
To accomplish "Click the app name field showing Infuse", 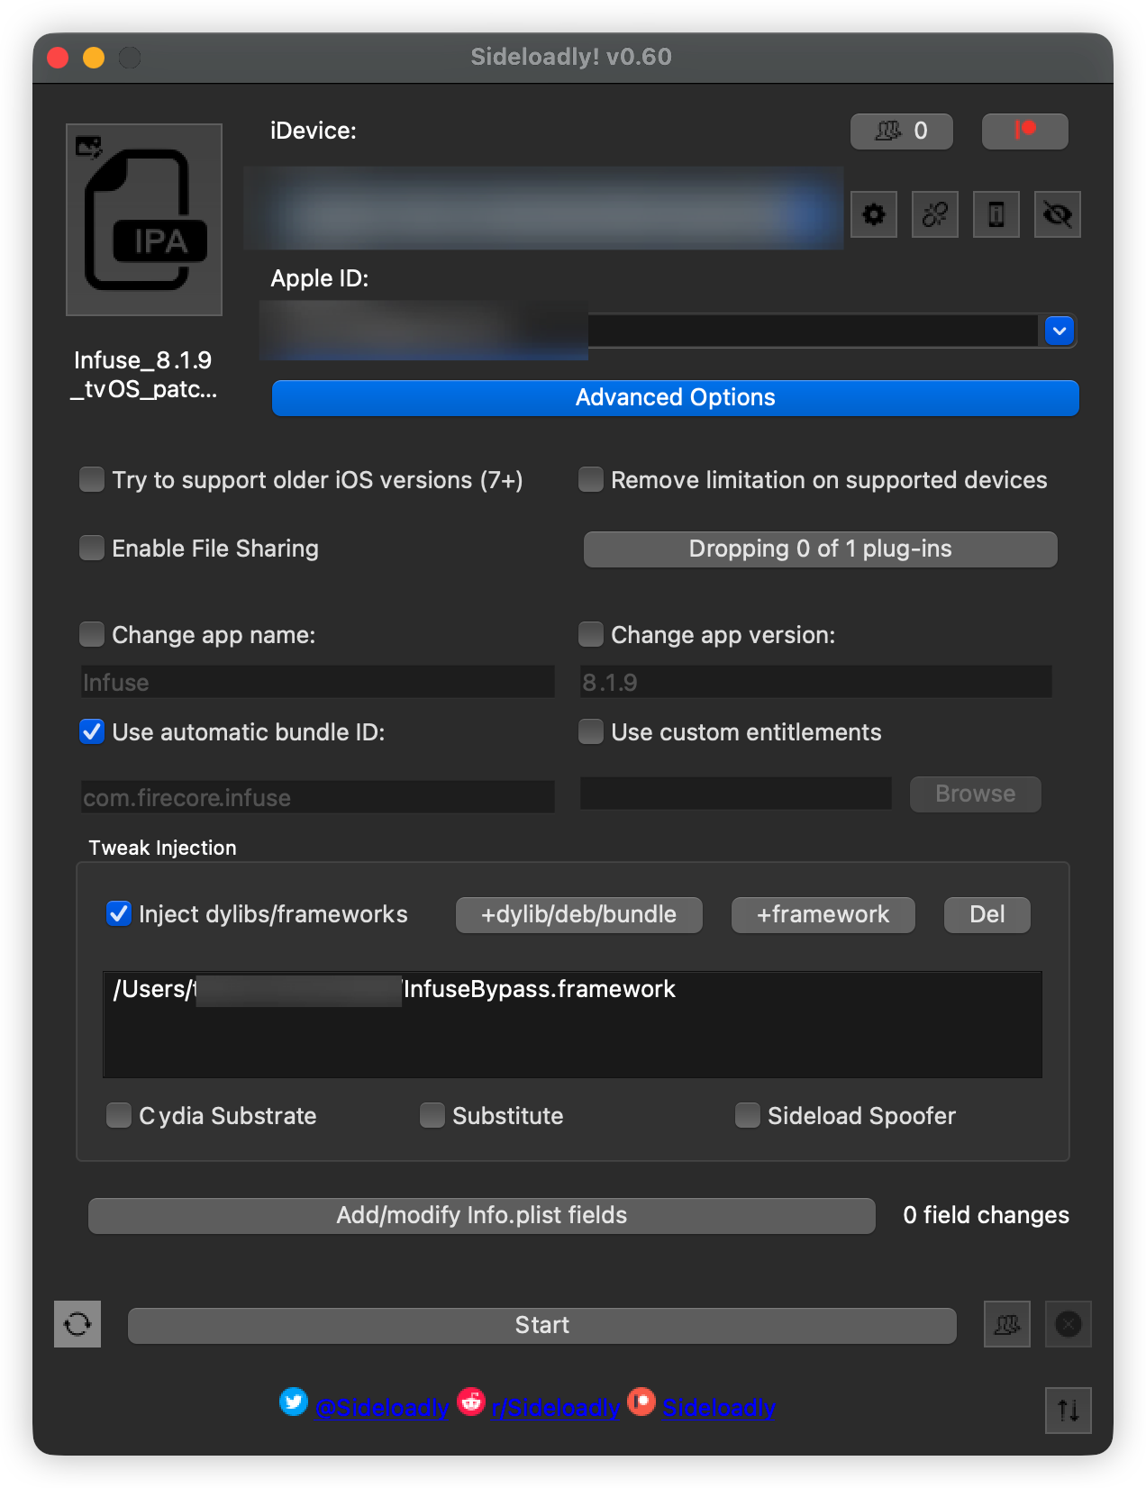I will (318, 682).
